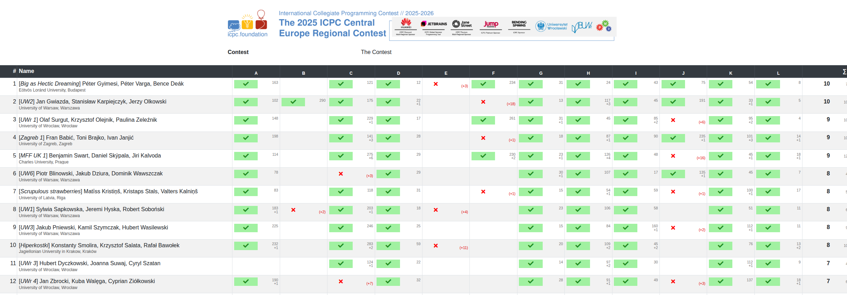Viewport: 847px width, 295px height.
Task: Click the Uniwersytet Wrocławski logo
Action: point(551,26)
